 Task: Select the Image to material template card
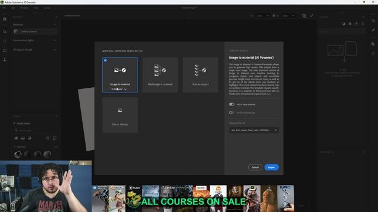(x=120, y=75)
